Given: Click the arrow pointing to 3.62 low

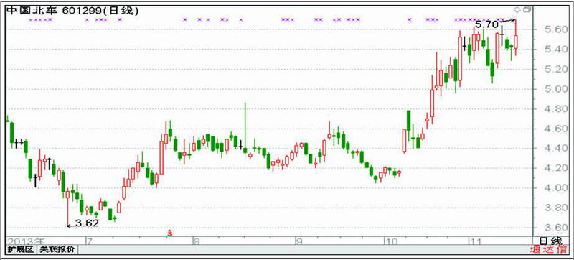Looking at the screenshot, I should tap(71, 226).
